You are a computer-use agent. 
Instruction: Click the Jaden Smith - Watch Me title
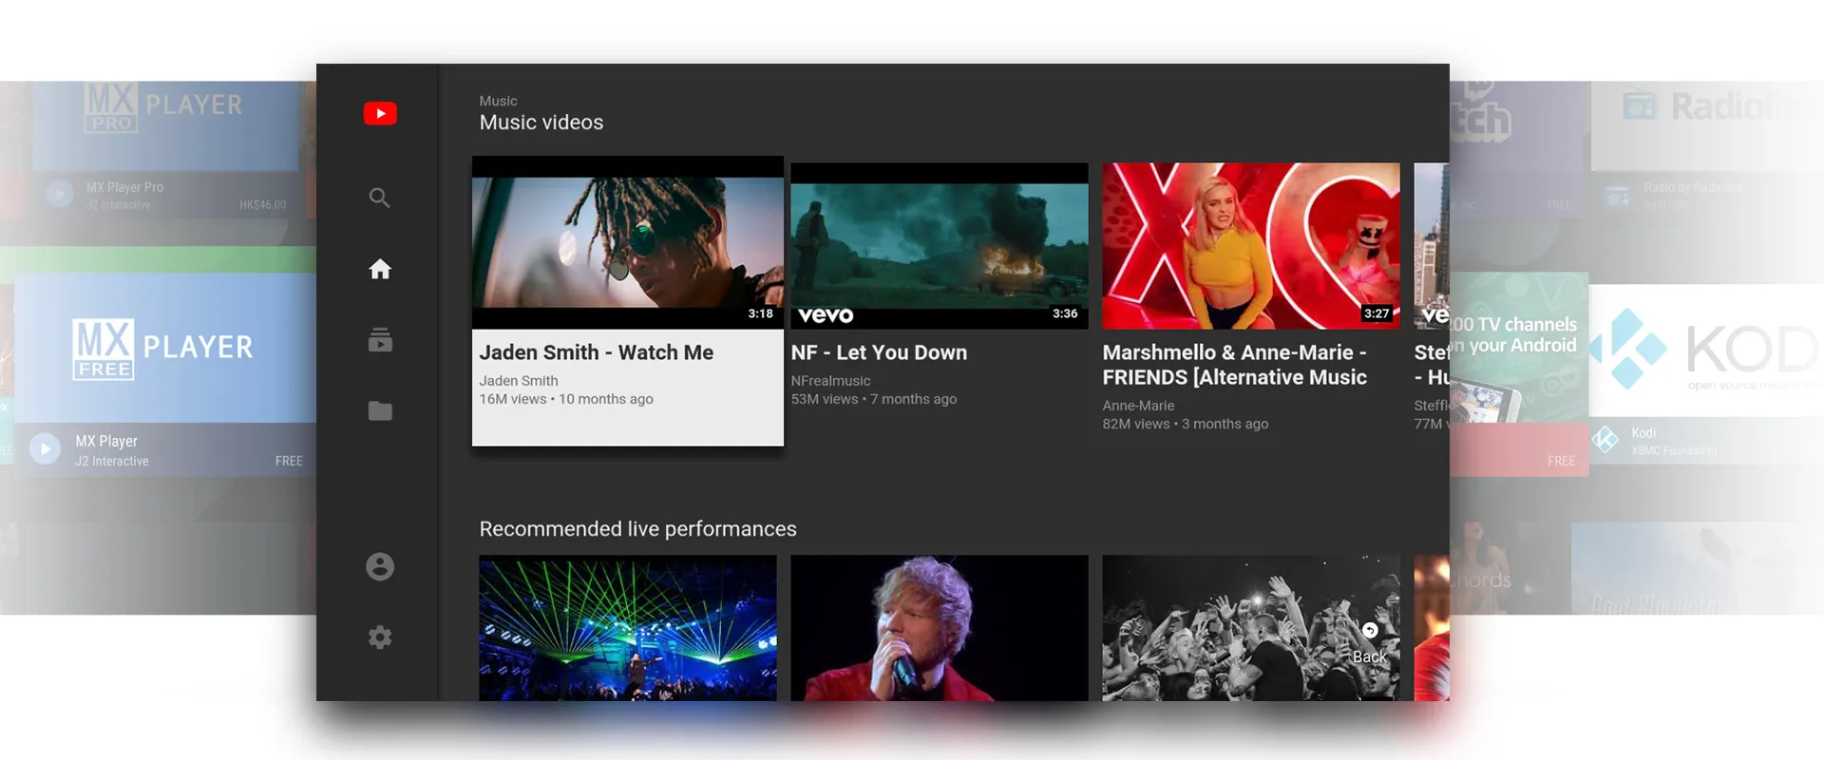(x=596, y=352)
